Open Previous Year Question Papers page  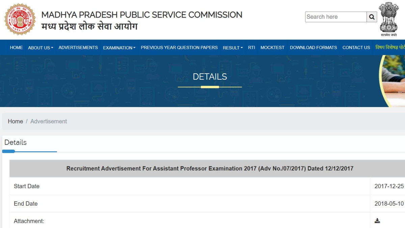pos(179,48)
